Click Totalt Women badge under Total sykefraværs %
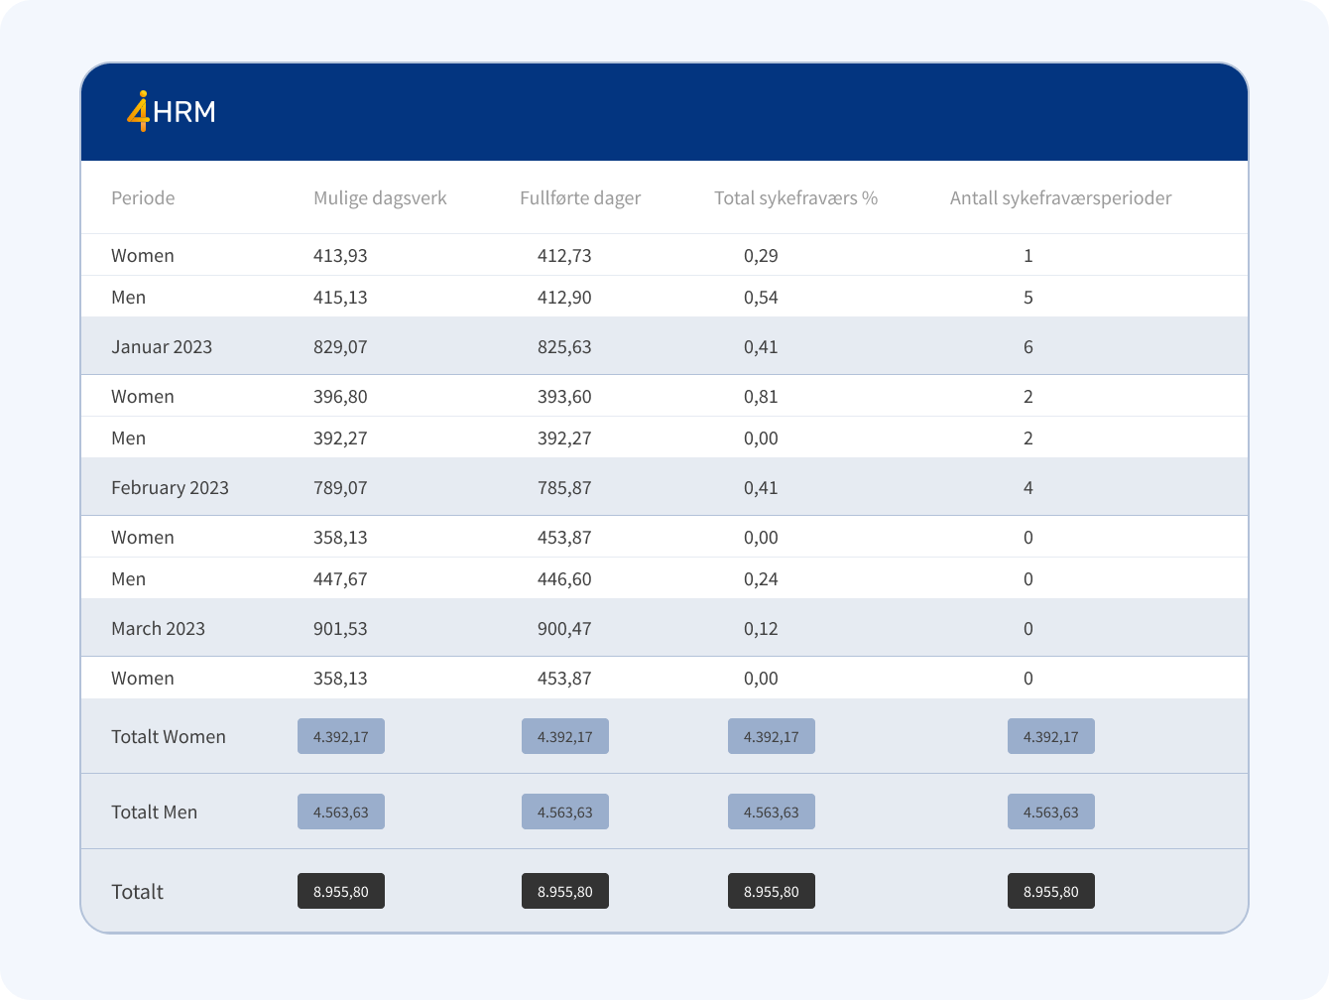The image size is (1329, 1000). pyautogui.click(x=772, y=736)
